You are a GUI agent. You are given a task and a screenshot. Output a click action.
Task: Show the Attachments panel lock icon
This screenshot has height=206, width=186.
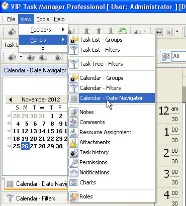[73, 142]
